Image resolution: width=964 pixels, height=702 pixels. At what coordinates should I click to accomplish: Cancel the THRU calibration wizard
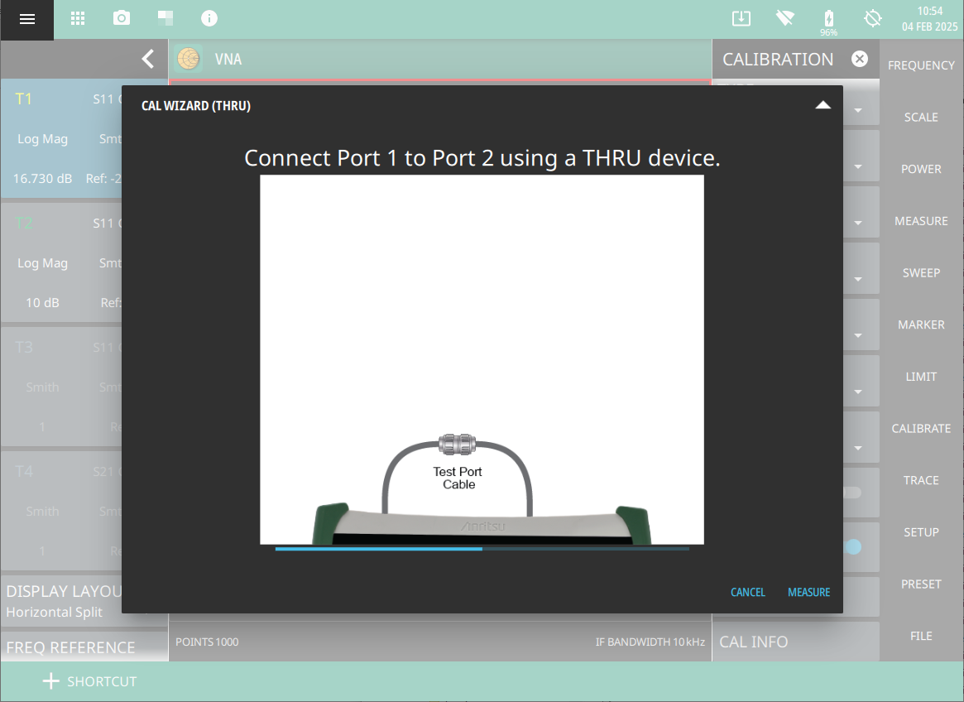click(747, 592)
